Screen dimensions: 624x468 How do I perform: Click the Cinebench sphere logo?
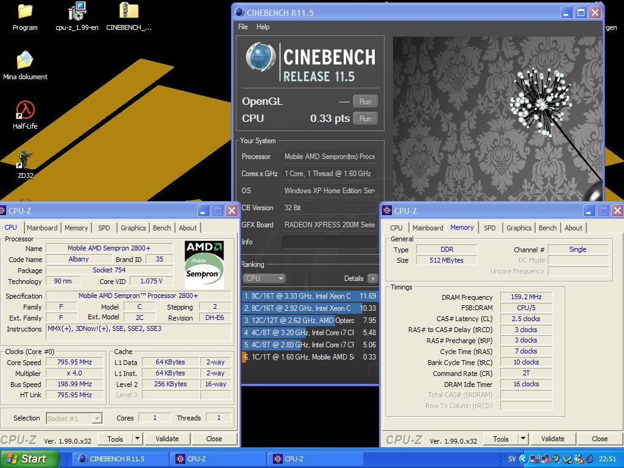coord(261,57)
